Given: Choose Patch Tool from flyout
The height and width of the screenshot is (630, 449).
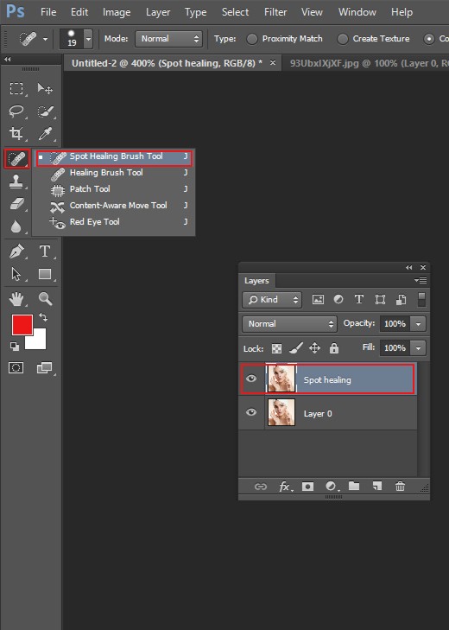Looking at the screenshot, I should click(114, 189).
